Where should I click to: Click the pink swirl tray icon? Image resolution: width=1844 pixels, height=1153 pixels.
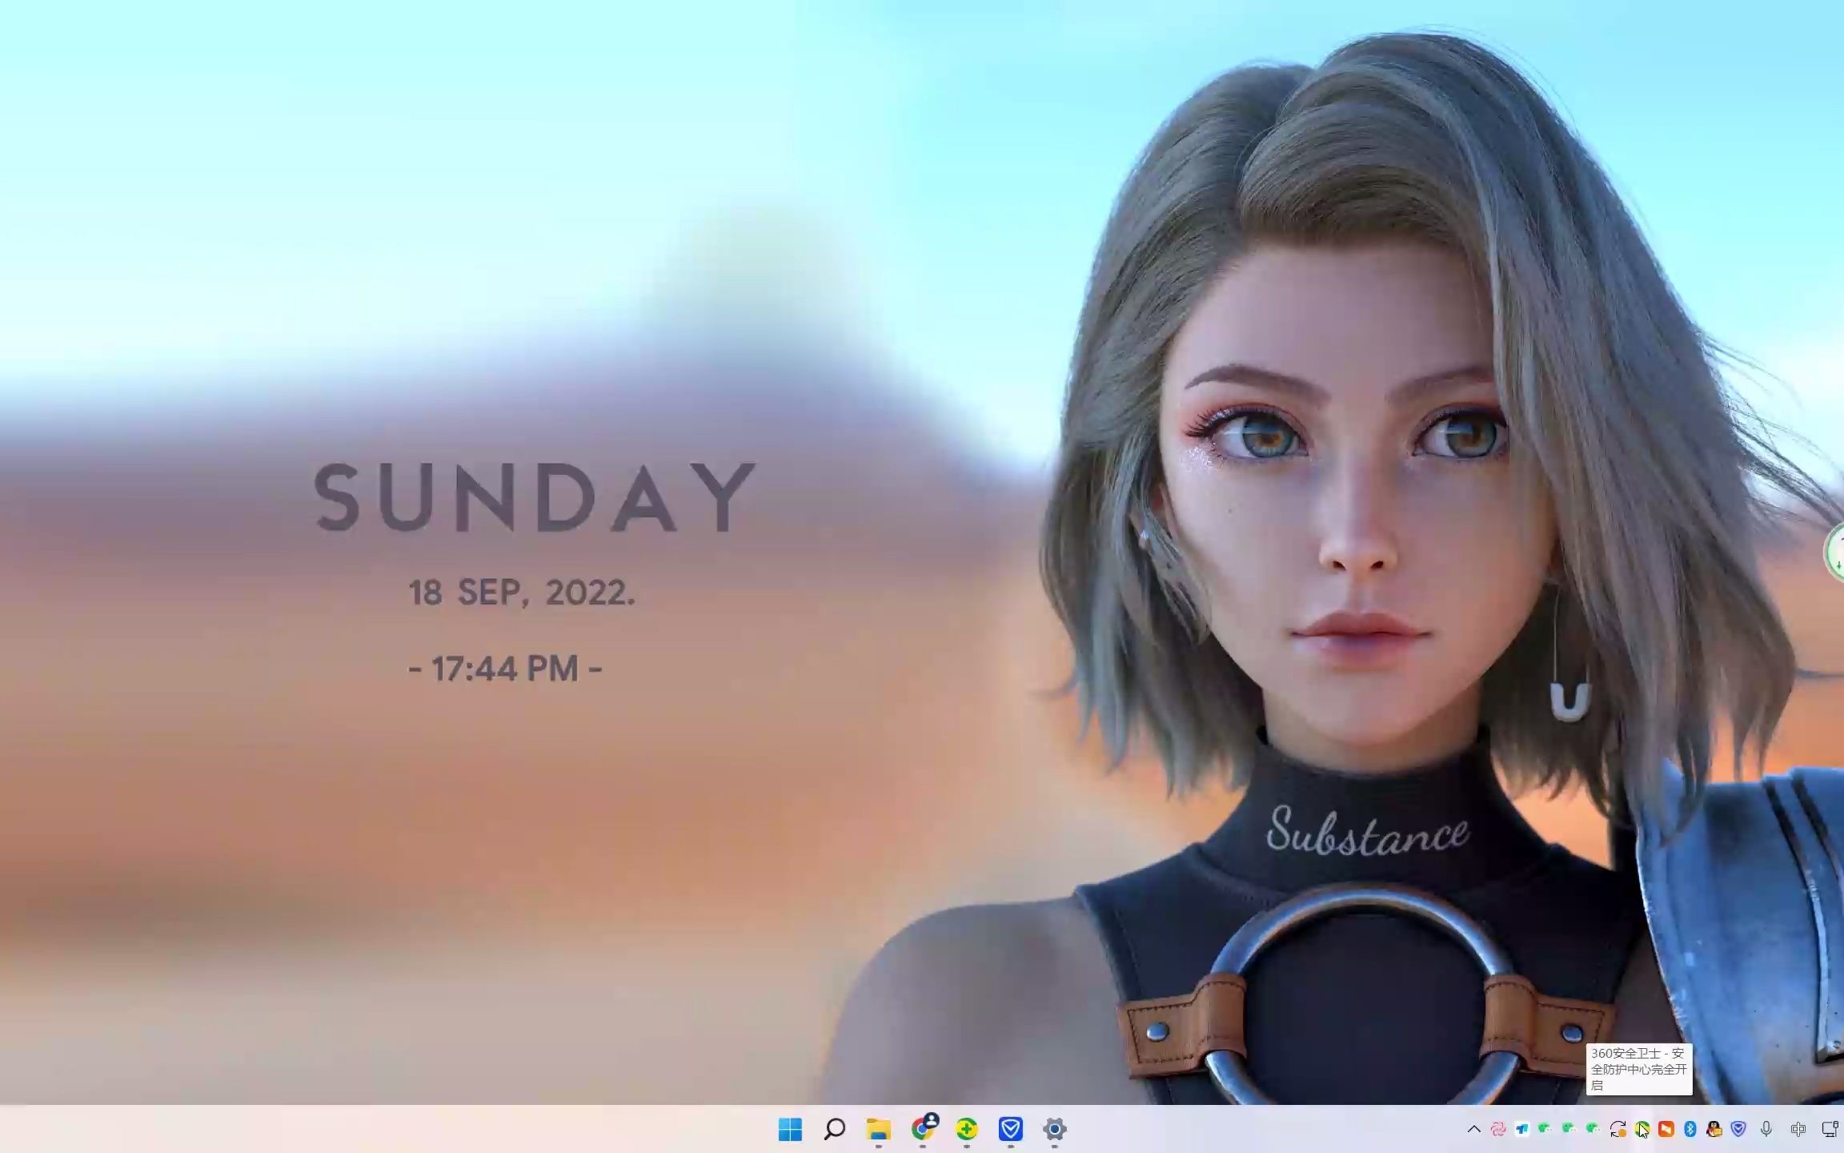coord(1498,1129)
